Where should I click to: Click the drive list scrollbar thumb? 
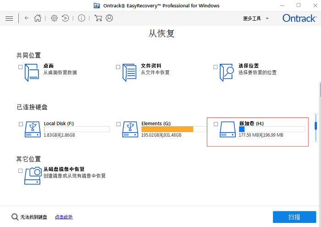click(315, 126)
